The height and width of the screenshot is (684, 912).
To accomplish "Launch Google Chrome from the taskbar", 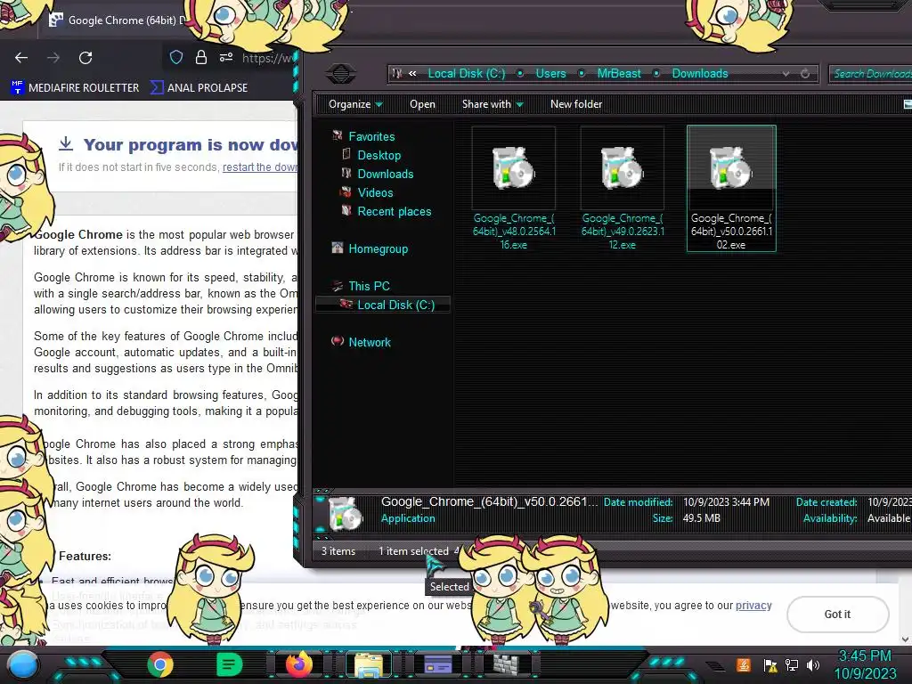I will [x=160, y=664].
